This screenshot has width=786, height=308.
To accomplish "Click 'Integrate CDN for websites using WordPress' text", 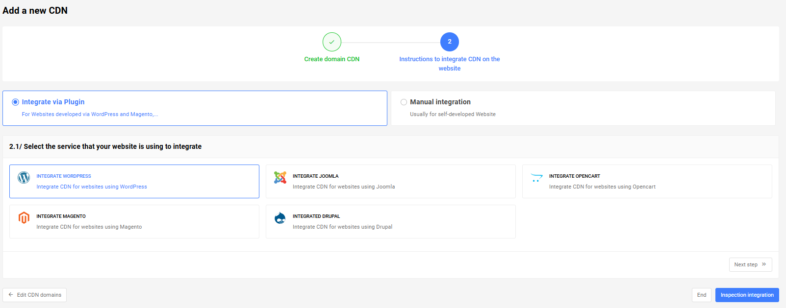I will [92, 187].
